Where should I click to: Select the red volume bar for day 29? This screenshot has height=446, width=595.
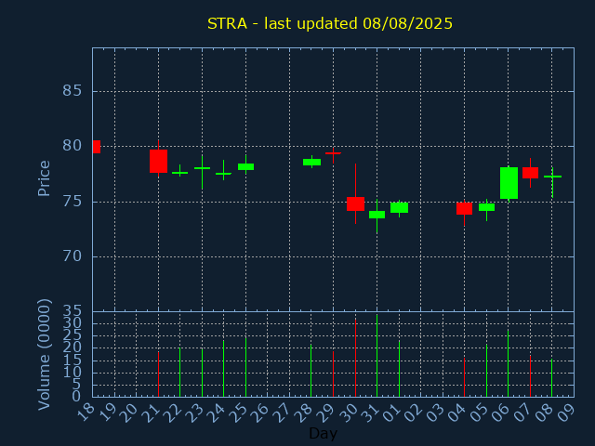tap(333, 374)
